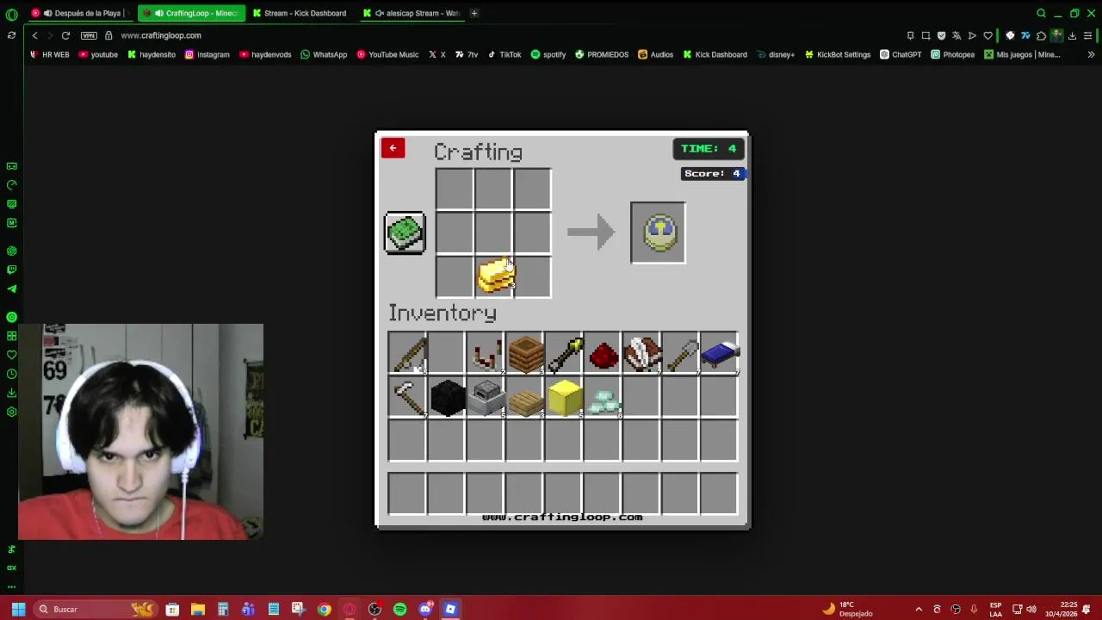1102x620 pixels.
Task: Select the black coal block in inventory
Action: (446, 397)
